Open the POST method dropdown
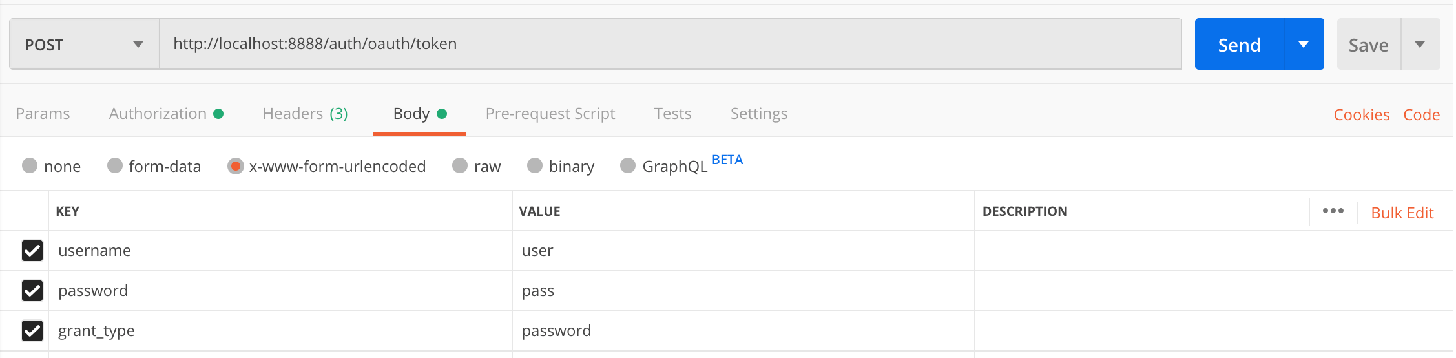 84,45
